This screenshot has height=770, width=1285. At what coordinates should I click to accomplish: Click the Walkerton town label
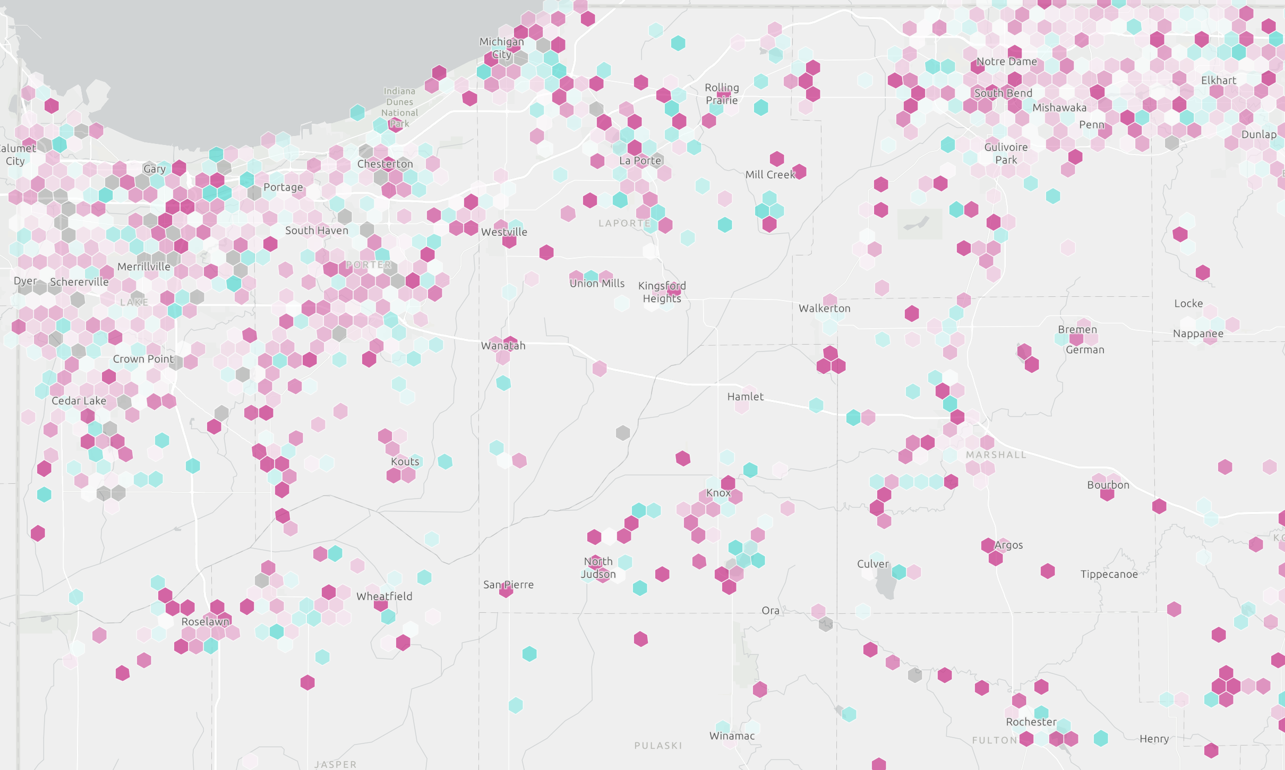pos(824,309)
